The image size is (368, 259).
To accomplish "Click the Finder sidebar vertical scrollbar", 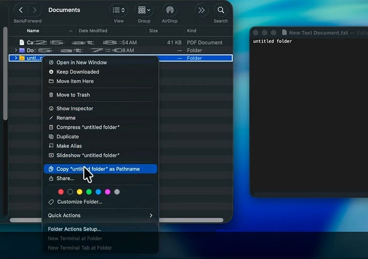I will tap(5, 73).
